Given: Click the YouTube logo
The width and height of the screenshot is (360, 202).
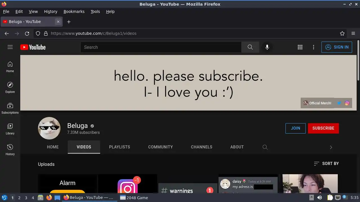Looking at the screenshot, I should pyautogui.click(x=33, y=47).
